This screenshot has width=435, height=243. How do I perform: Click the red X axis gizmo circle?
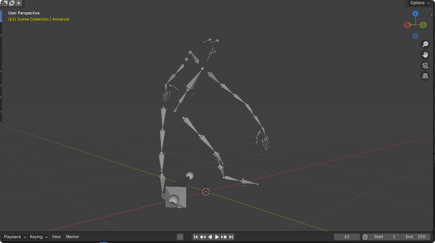pyautogui.click(x=407, y=25)
